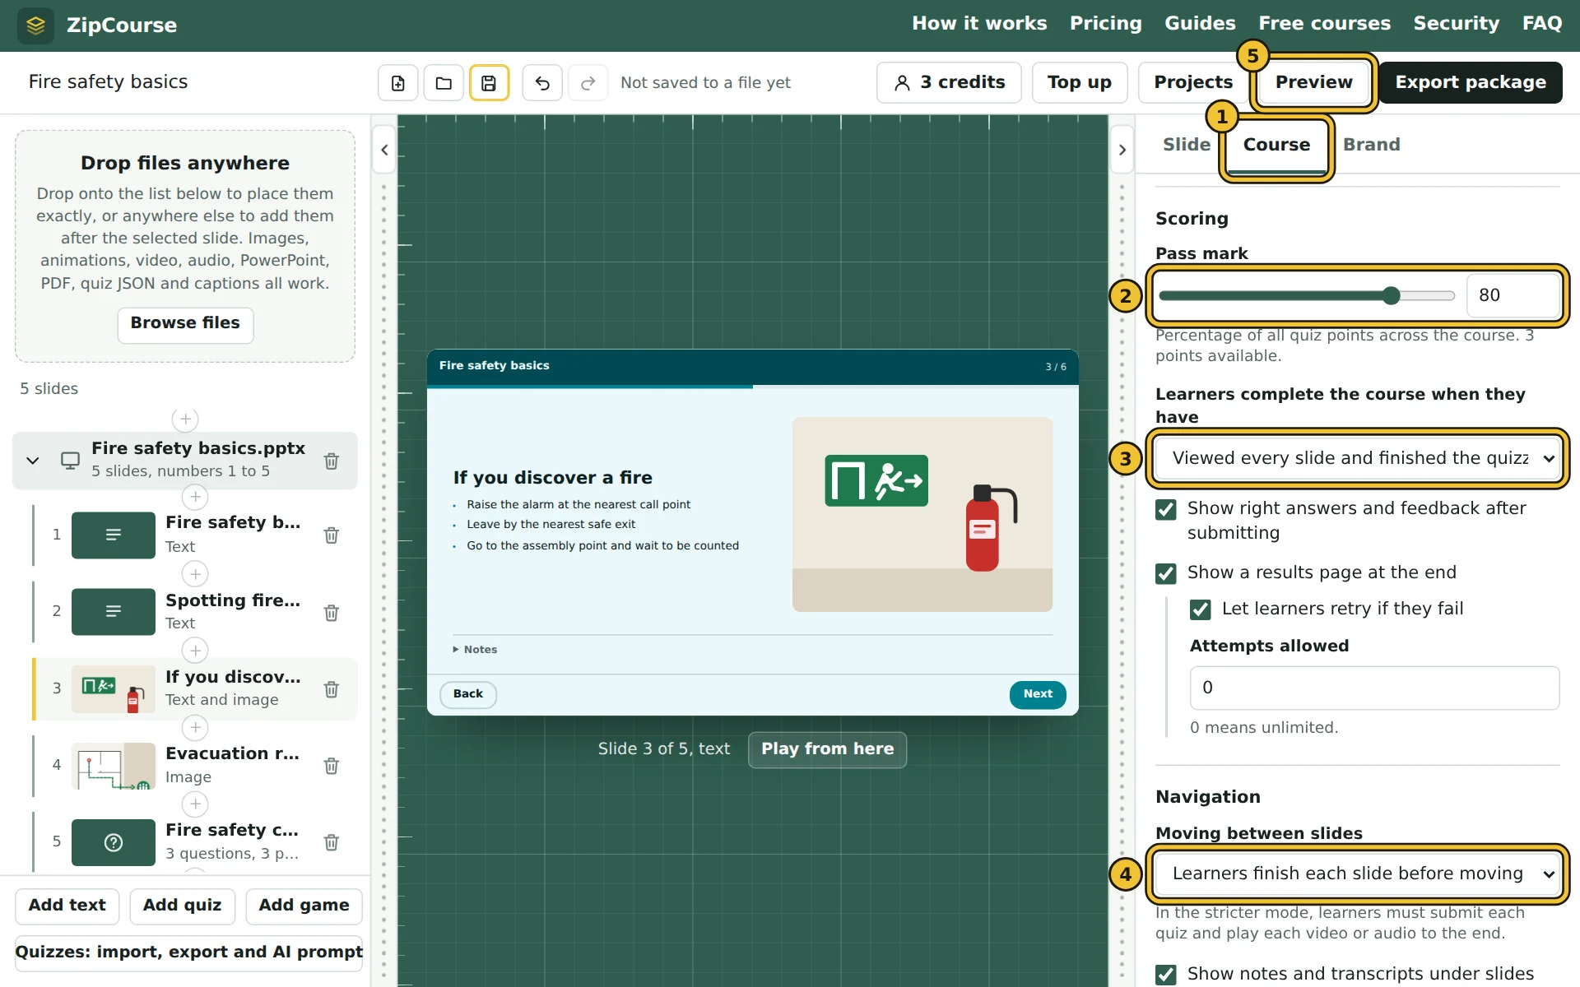The height and width of the screenshot is (987, 1580).
Task: Delete slide 4 Evacuation r...
Action: tap(332, 766)
